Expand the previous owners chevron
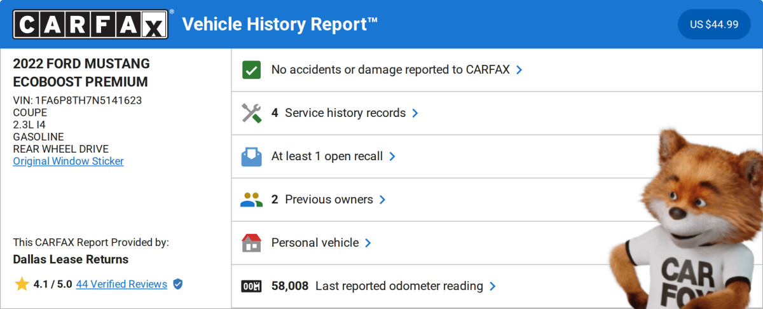The width and height of the screenshot is (763, 309). tap(383, 200)
